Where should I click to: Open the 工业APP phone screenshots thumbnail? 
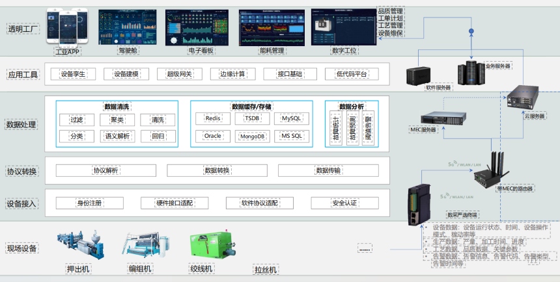coord(68,27)
